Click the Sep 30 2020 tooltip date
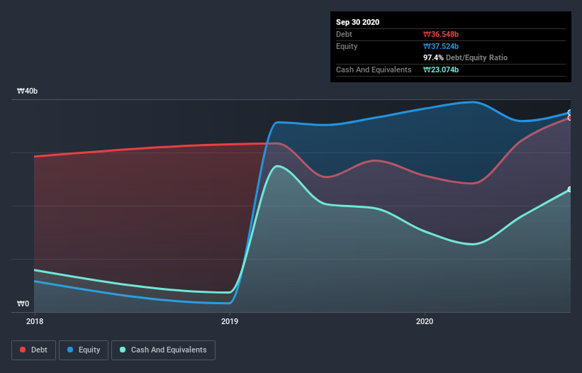This screenshot has width=582, height=373. click(x=357, y=22)
